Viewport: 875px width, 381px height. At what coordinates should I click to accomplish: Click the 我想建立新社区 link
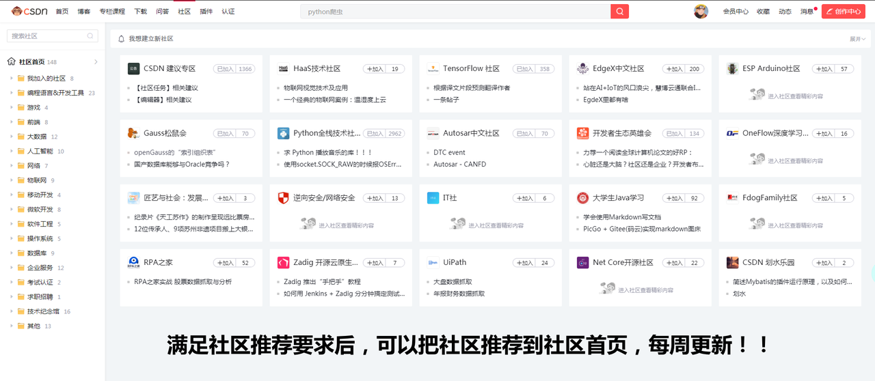point(151,39)
